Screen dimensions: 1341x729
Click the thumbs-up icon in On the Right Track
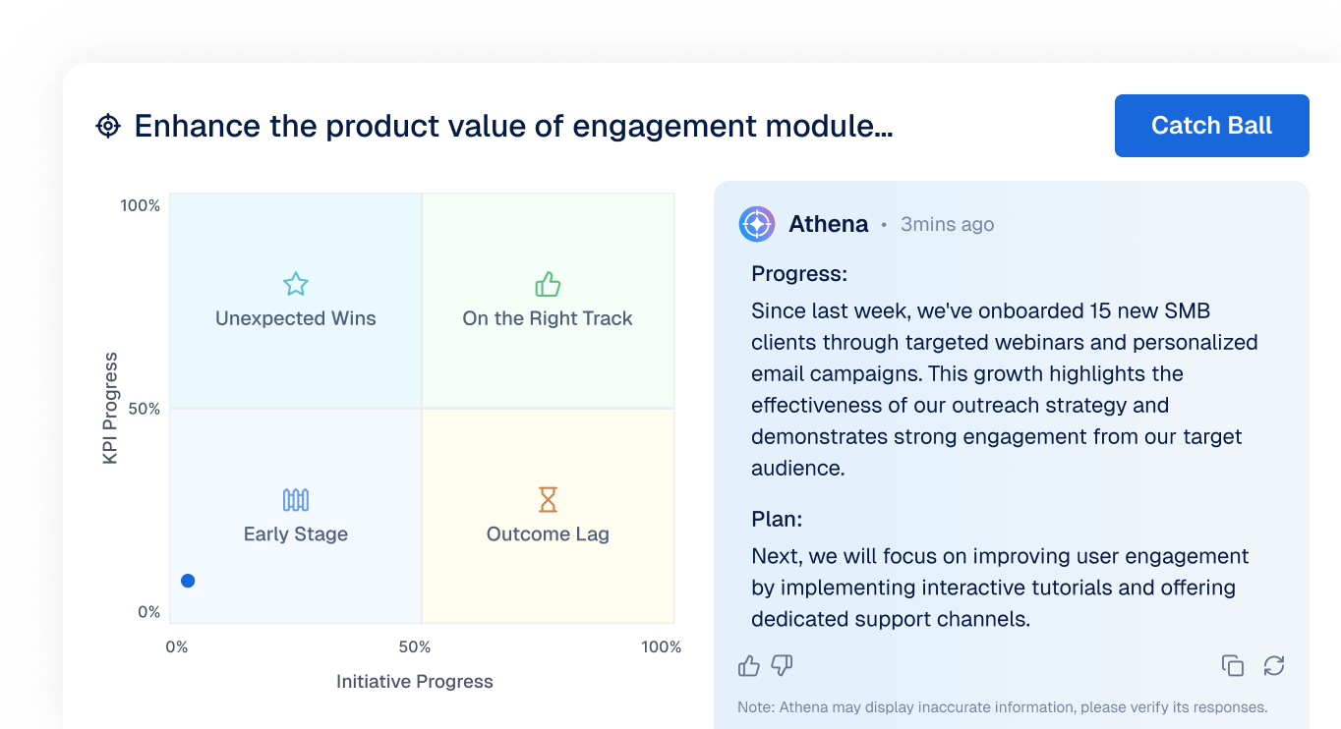(548, 285)
